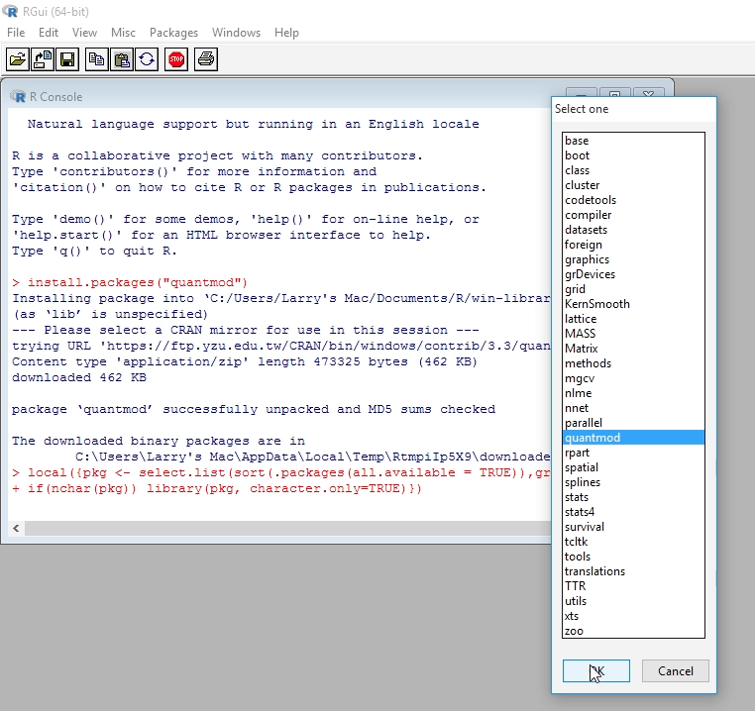Image resolution: width=755 pixels, height=711 pixels.
Task: Select 'class' in the package list
Action: point(633,170)
